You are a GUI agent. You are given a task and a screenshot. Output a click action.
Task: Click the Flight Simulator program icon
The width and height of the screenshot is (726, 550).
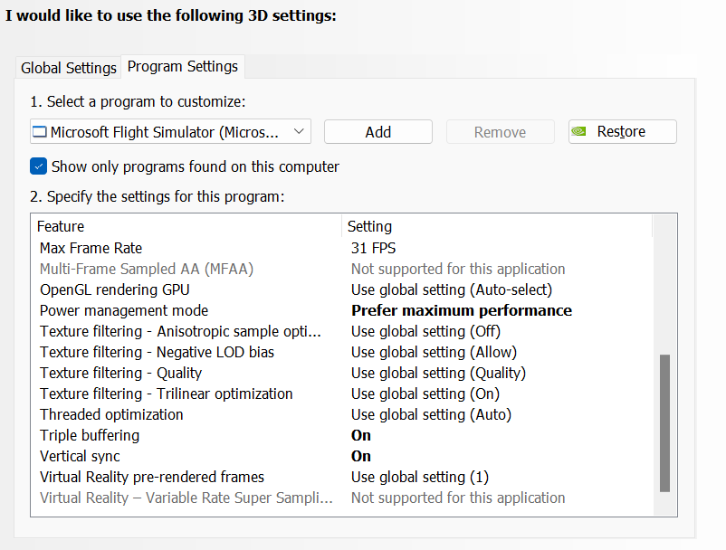coord(39,132)
